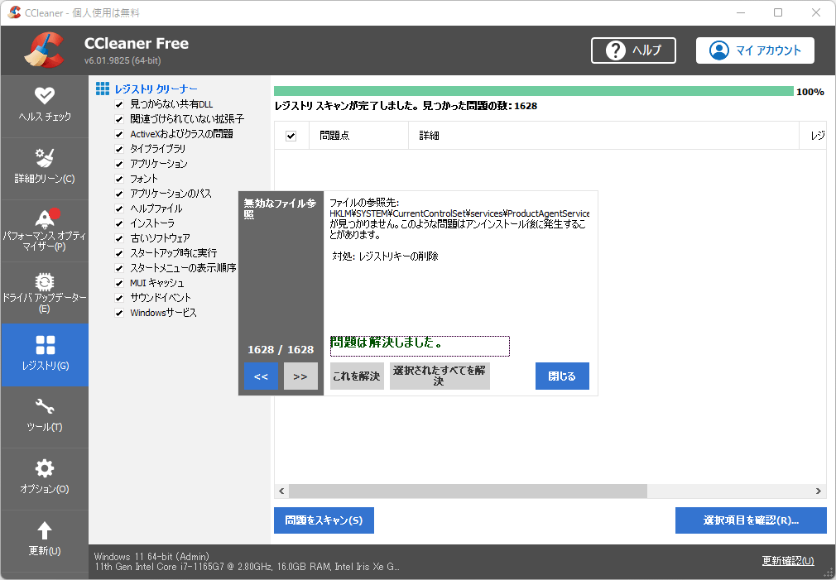Image resolution: width=836 pixels, height=580 pixels.
Task: Toggle タイプライブラリ checkbox
Action: tap(119, 149)
